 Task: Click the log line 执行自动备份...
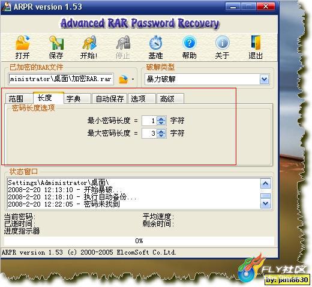coord(72,197)
